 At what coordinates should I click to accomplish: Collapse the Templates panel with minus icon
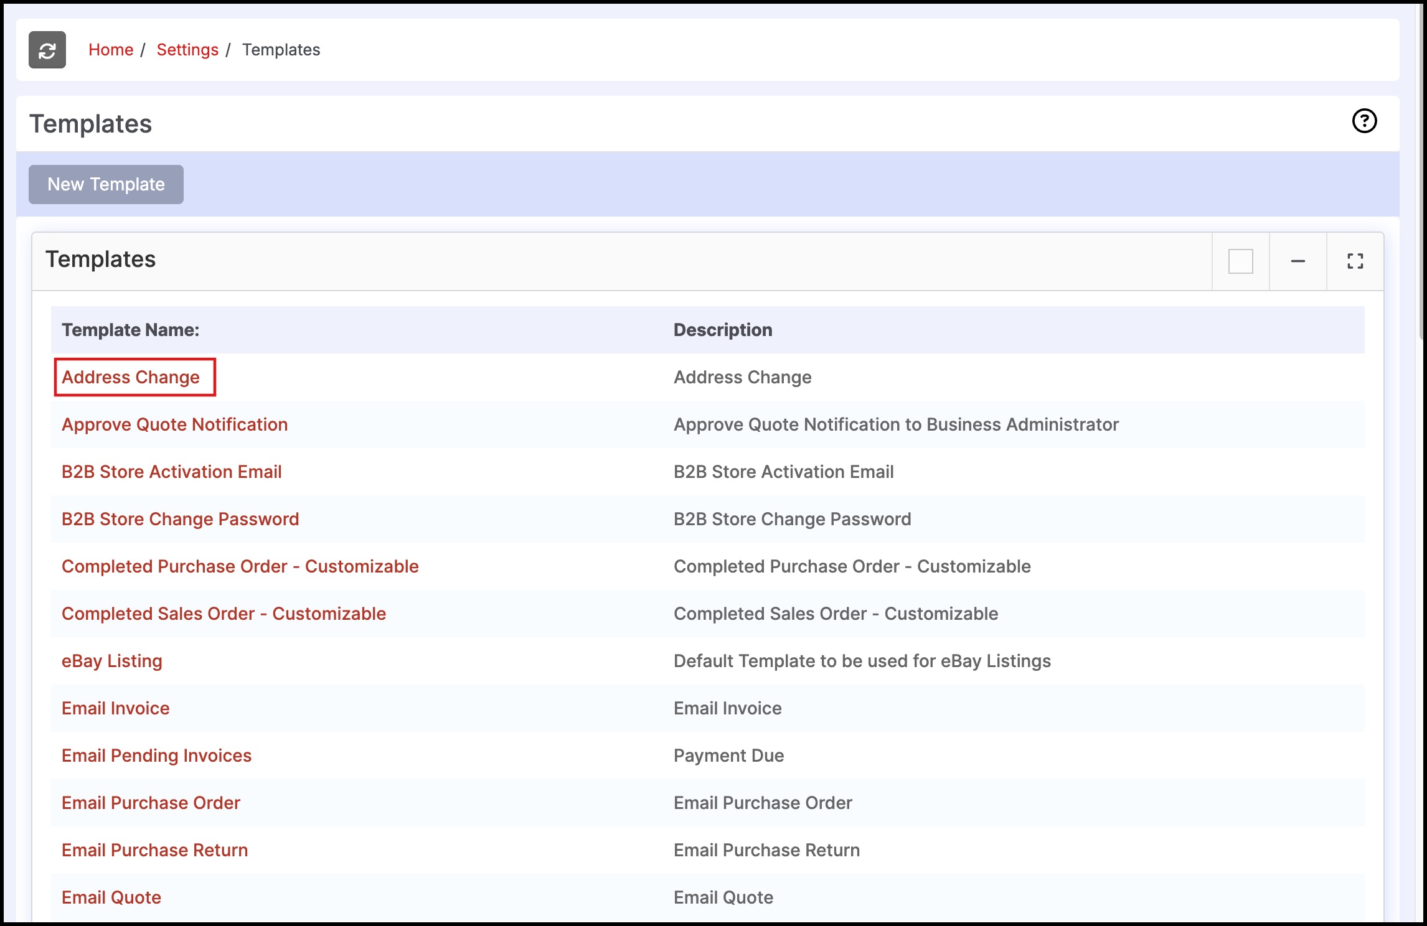coord(1297,261)
